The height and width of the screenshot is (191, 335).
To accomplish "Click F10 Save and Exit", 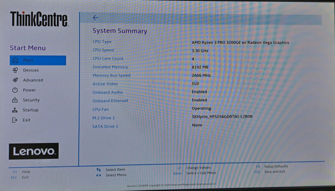I will tap(270, 172).
